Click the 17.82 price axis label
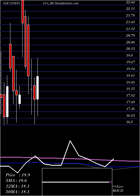Image resolution: width=140 pixels, height=196 pixels. [x=130, y=96]
